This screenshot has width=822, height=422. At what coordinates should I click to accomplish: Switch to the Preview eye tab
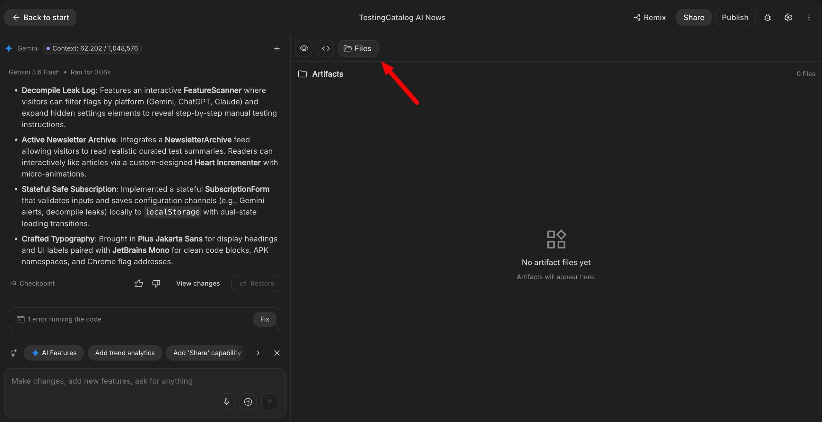[304, 48]
